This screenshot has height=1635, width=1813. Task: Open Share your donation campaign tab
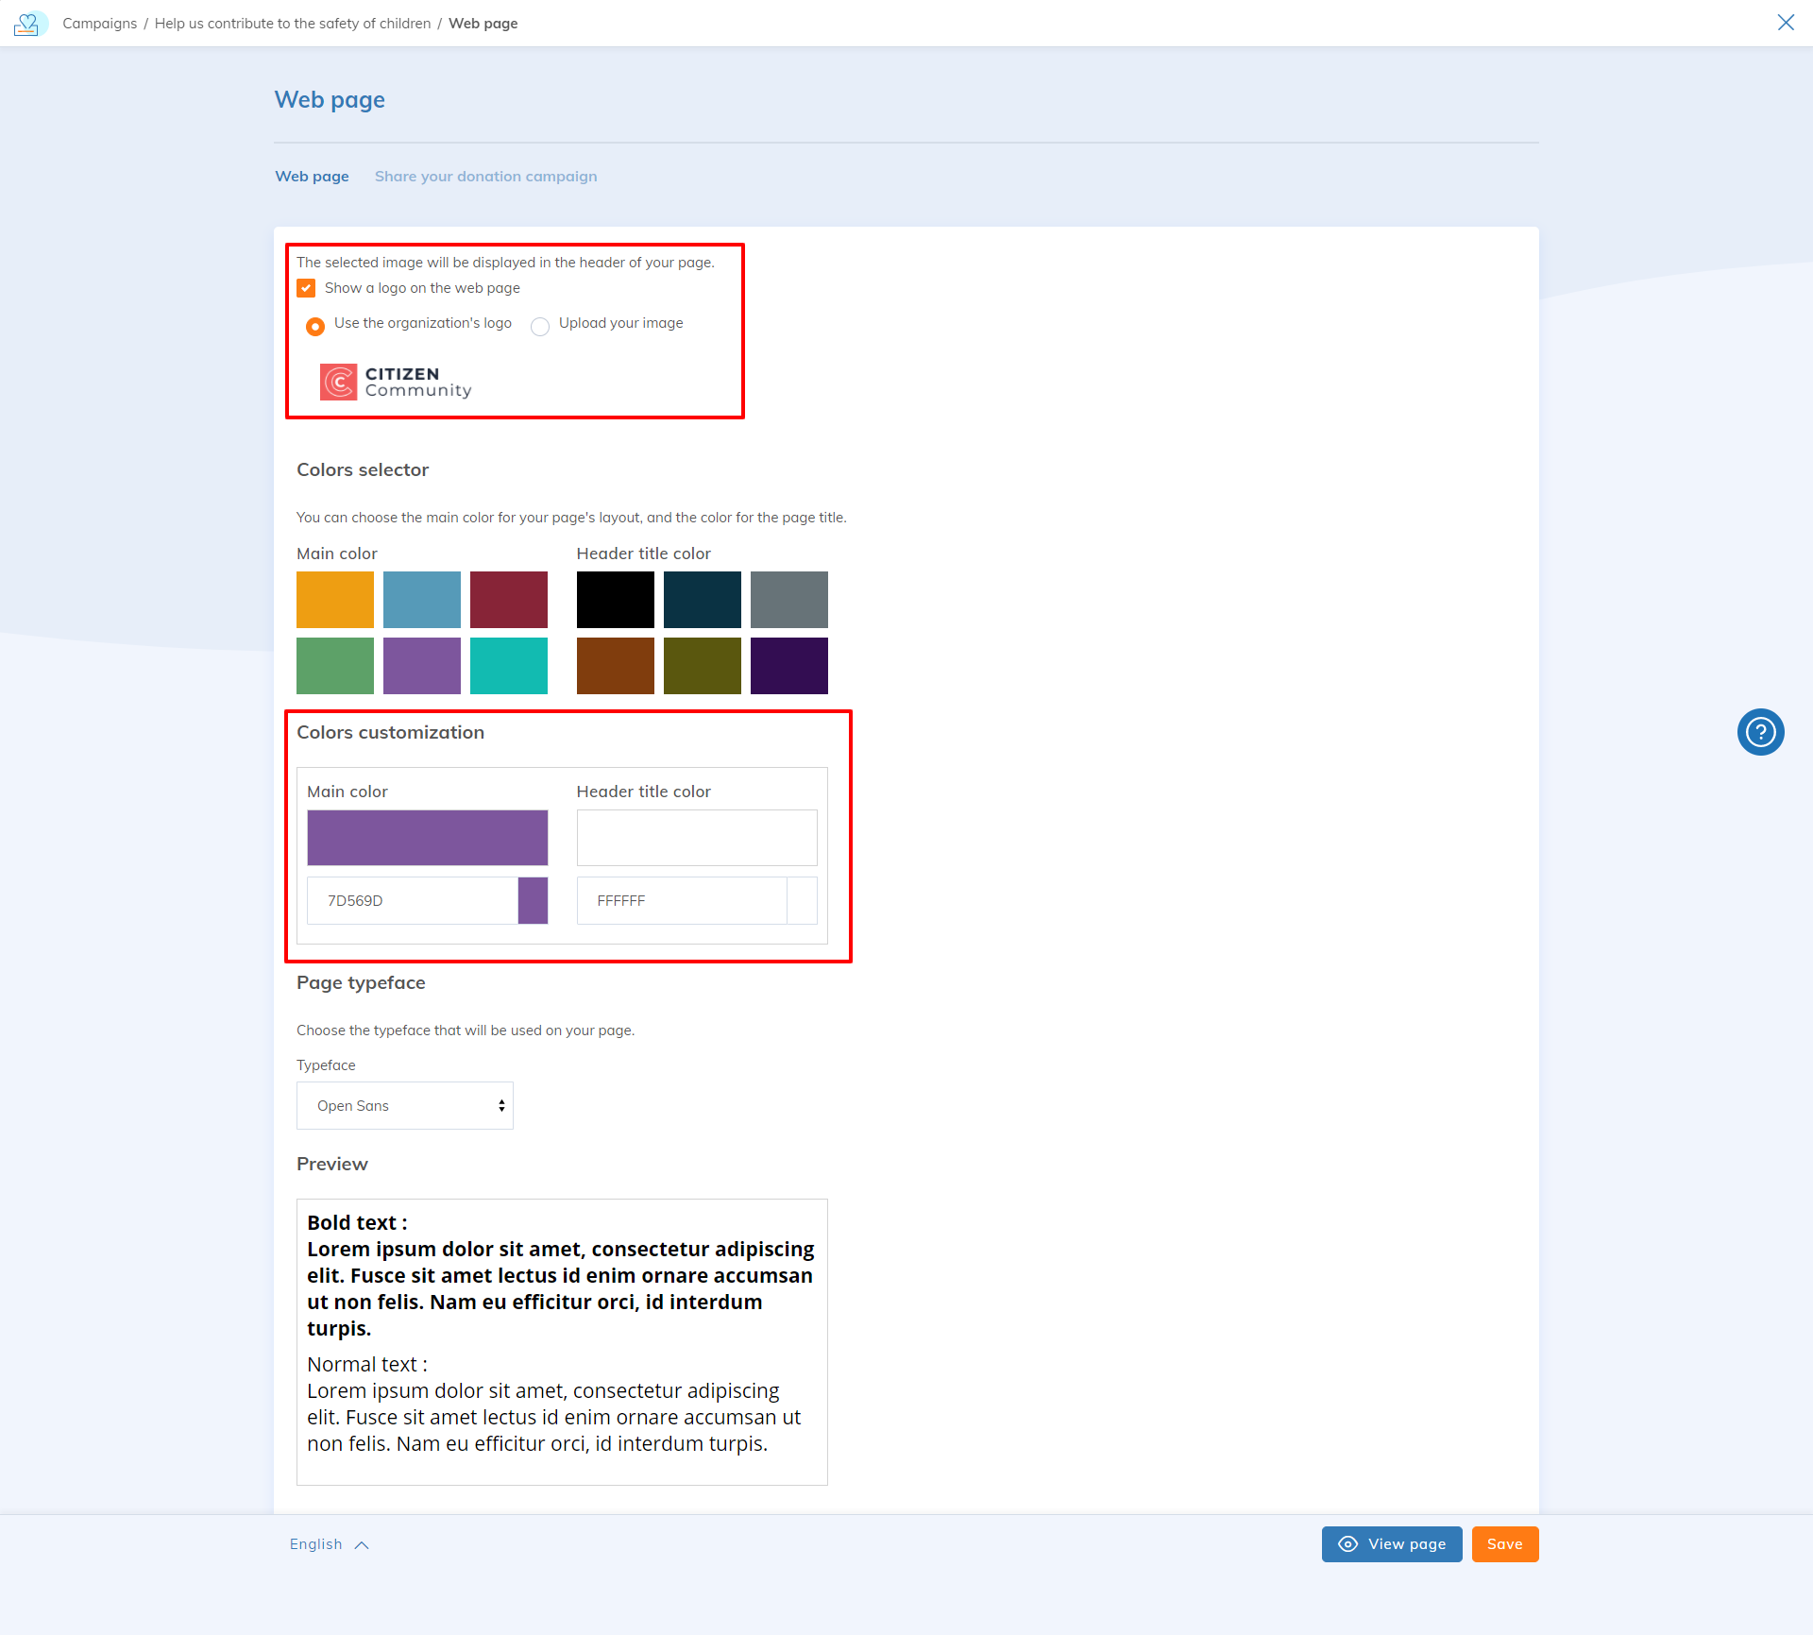pos(485,177)
